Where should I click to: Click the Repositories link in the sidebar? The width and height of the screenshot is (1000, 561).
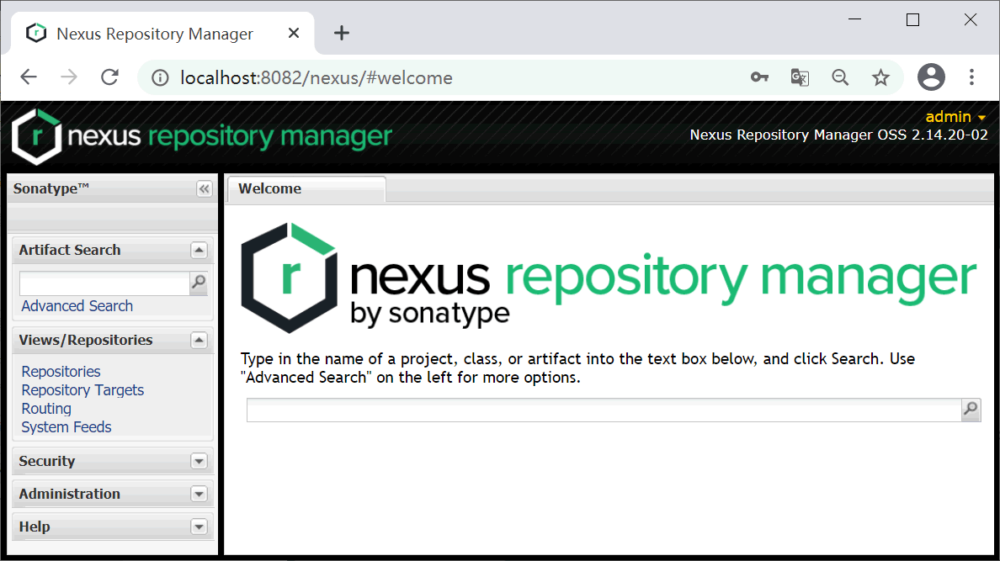[x=60, y=371]
